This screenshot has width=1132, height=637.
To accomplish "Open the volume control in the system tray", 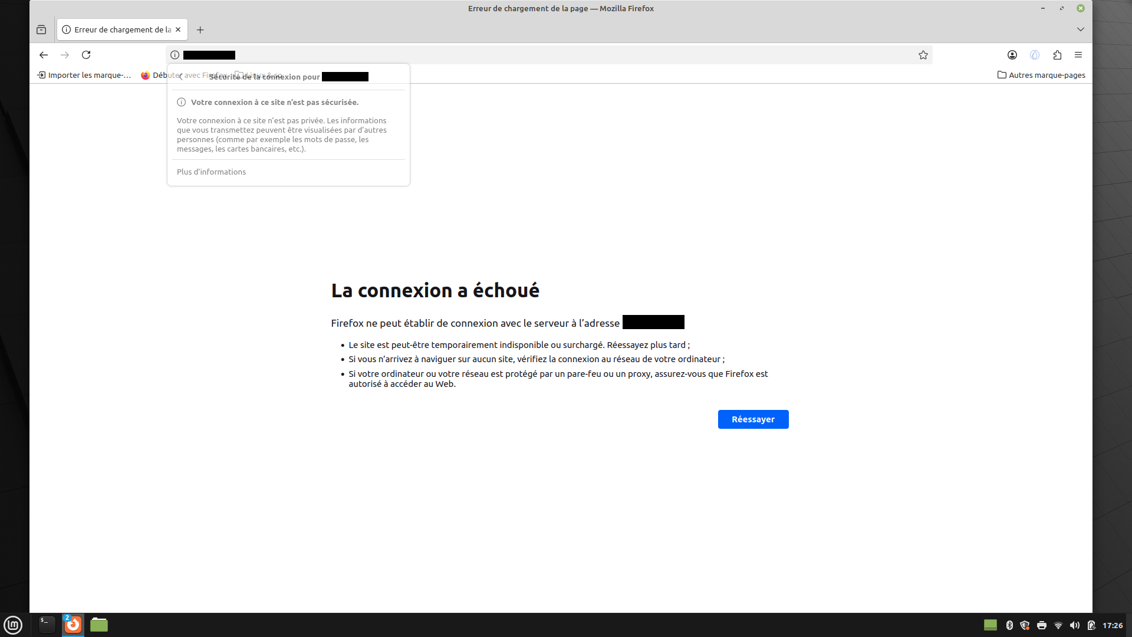I will [x=1075, y=625].
